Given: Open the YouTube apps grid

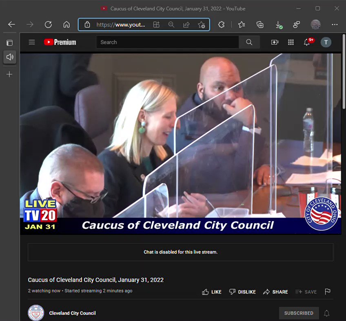Looking at the screenshot, I should 291,42.
